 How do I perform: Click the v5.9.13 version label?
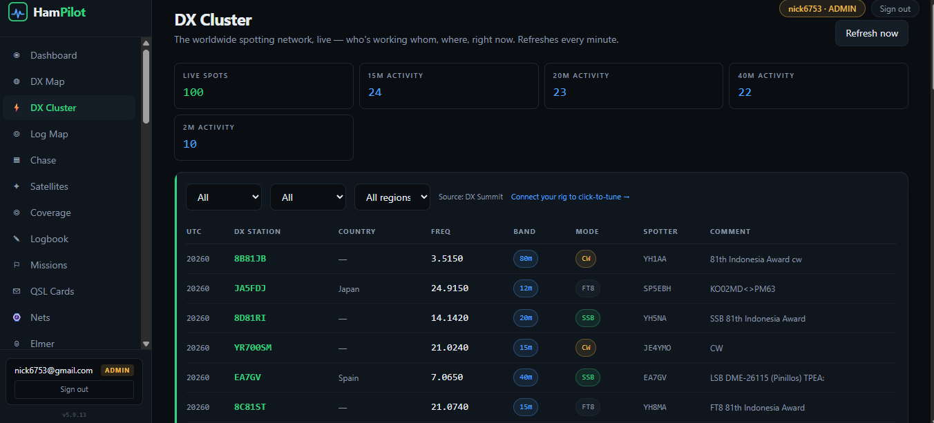74,415
